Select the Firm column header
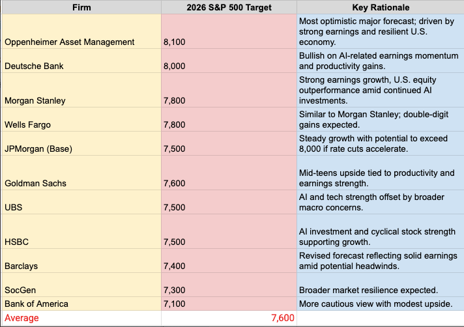Image resolution: width=464 pixels, height=327 pixels. [x=81, y=7]
